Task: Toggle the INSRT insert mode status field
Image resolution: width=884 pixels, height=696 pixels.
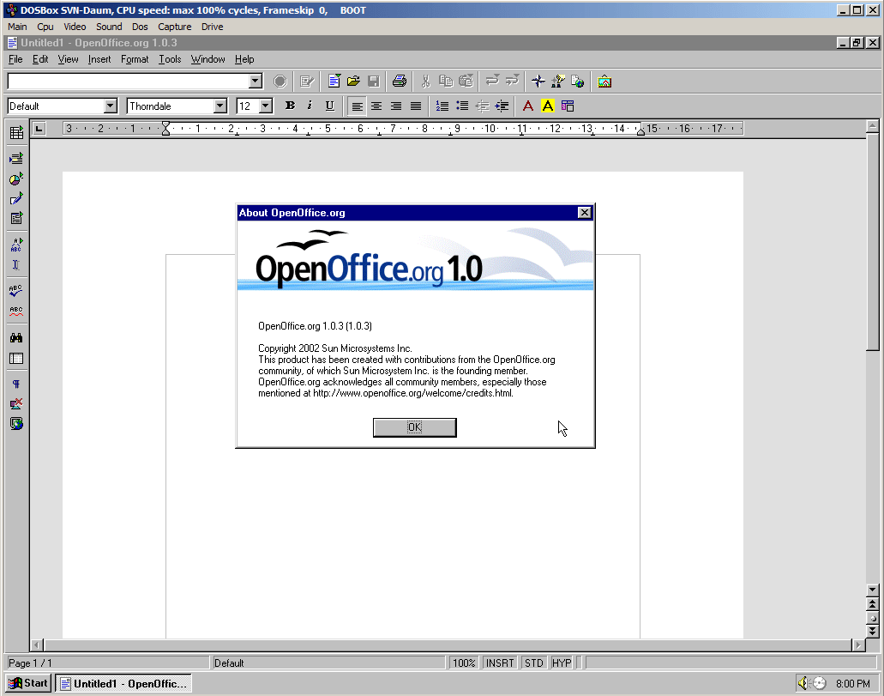Action: pos(500,663)
